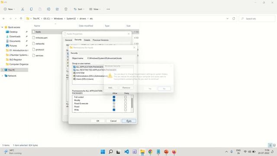Check Deny for Read & execute
Viewport: 277px width, 156px height.
126,104
